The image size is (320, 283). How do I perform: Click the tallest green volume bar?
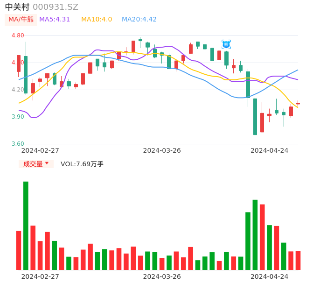click(26, 226)
